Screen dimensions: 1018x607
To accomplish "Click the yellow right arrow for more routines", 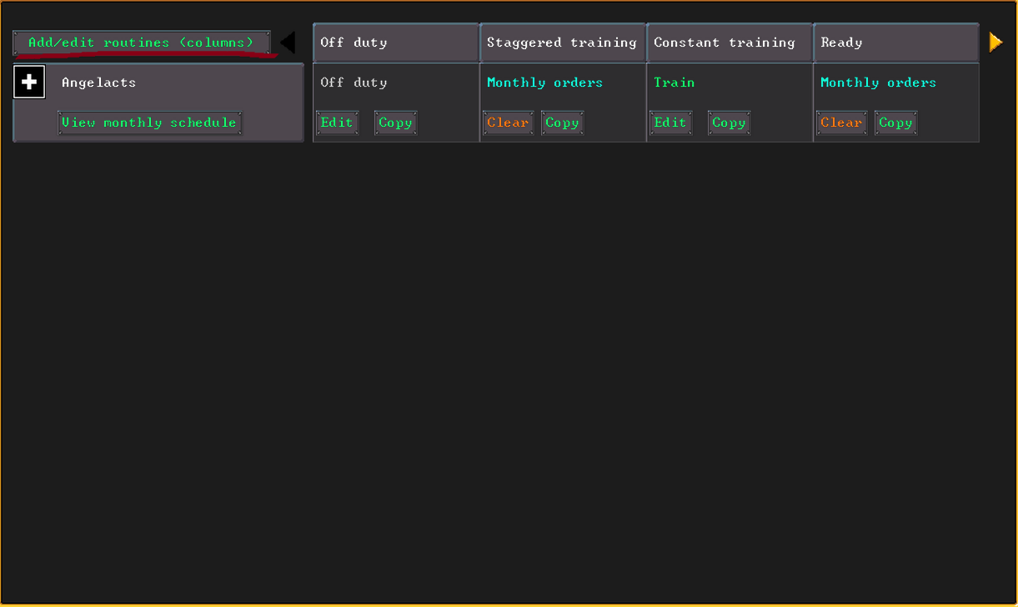I will [x=995, y=43].
